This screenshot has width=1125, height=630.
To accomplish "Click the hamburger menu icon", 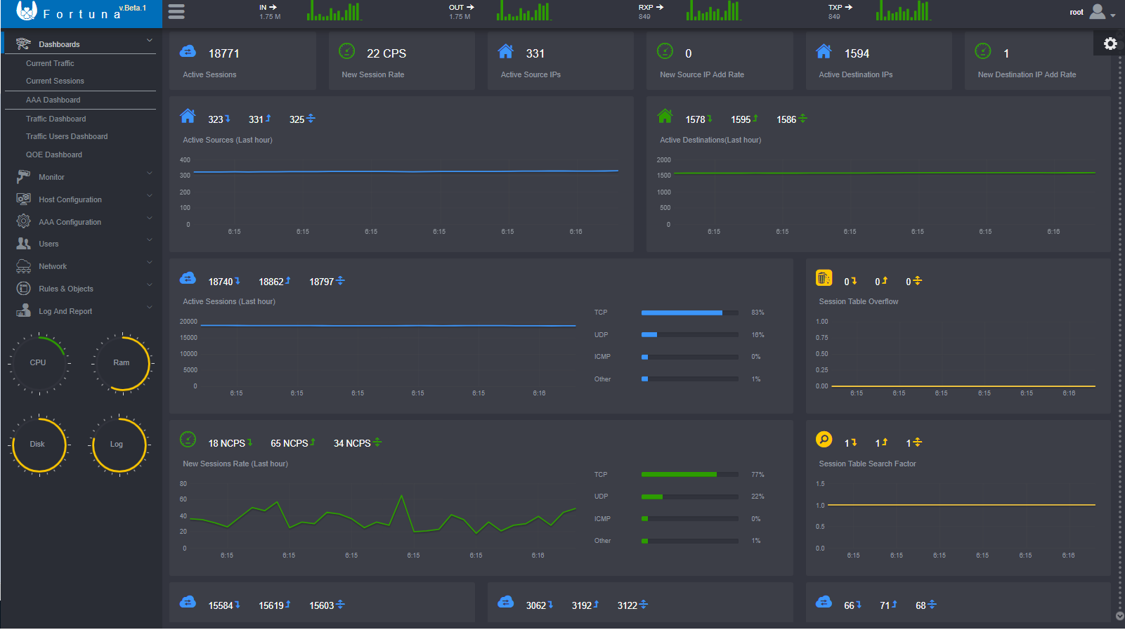I will (x=176, y=12).
